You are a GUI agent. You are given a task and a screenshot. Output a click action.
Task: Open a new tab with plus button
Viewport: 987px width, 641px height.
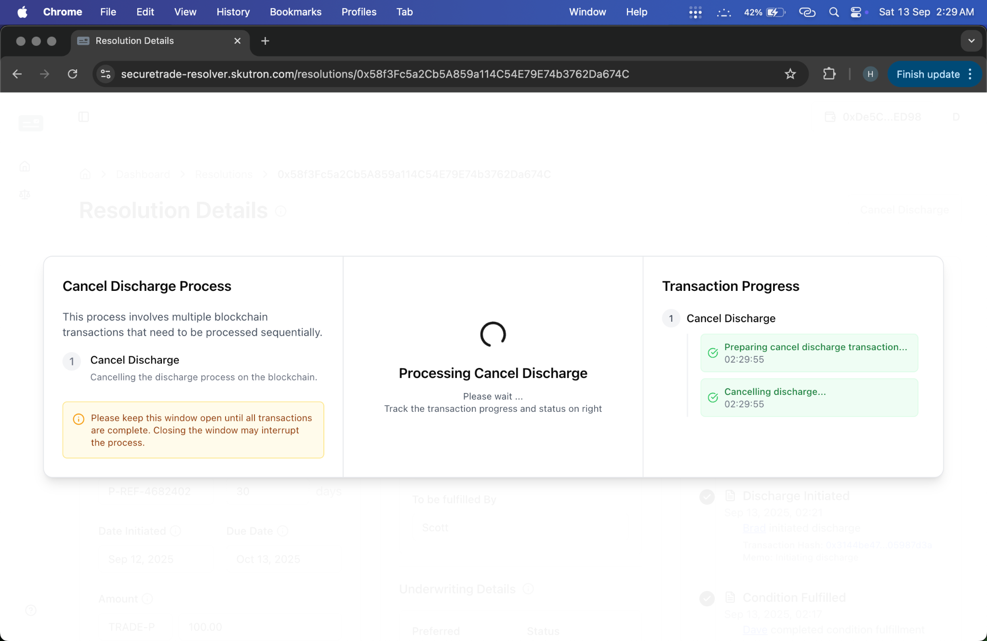265,41
